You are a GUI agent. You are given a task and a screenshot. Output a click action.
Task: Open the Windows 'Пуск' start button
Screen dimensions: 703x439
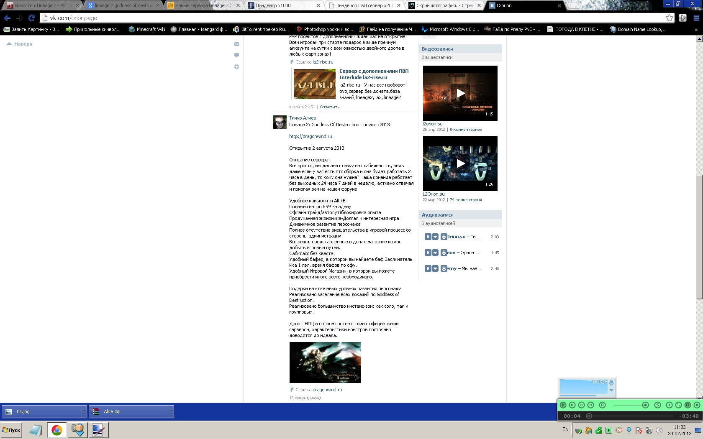pos(11,430)
